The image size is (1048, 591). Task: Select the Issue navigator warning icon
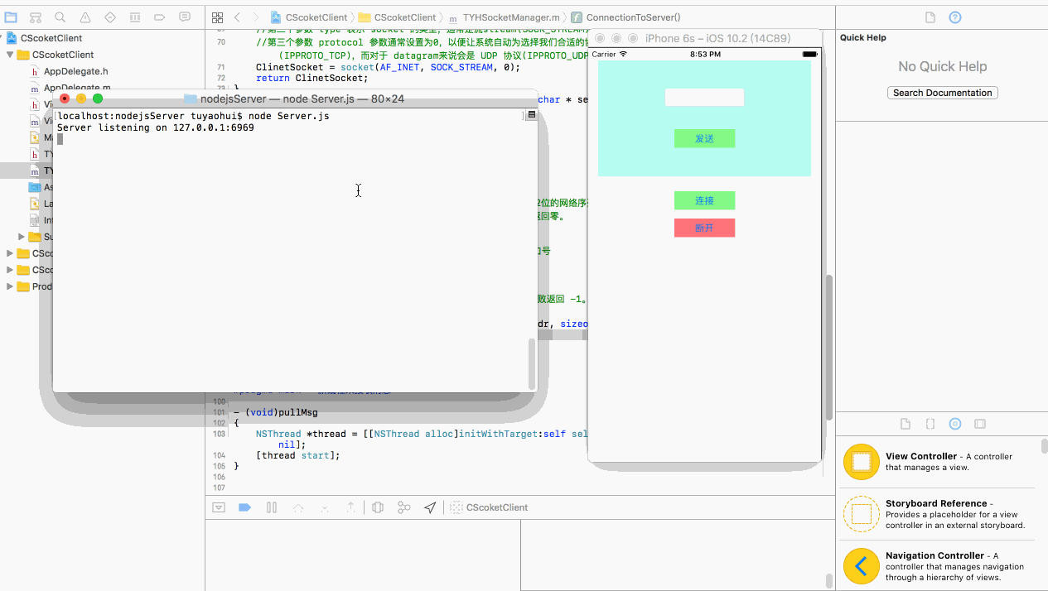point(85,17)
